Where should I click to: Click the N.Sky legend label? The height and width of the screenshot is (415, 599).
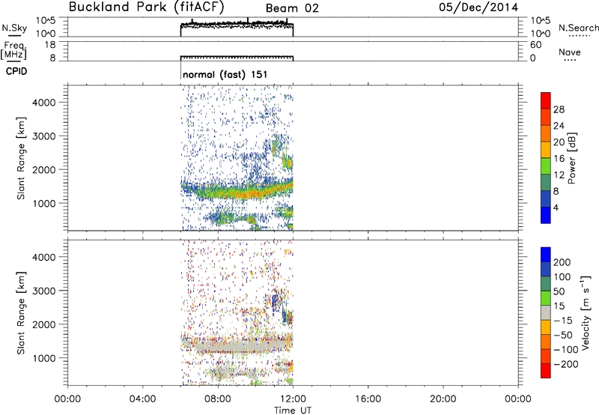(x=14, y=28)
